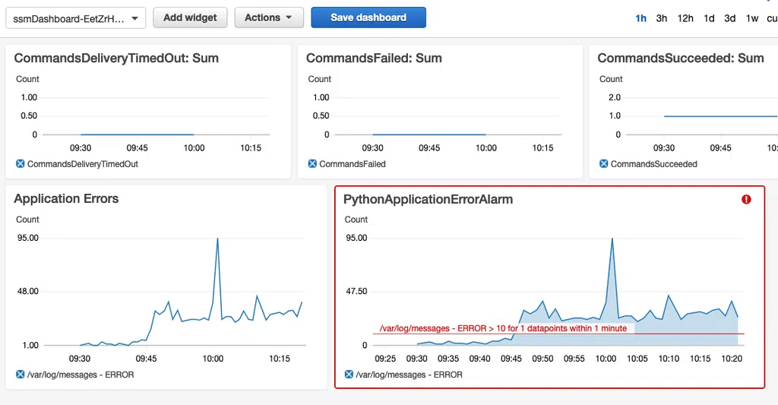The height and width of the screenshot is (405, 778).
Task: Click the Add widget button
Action: (x=190, y=17)
